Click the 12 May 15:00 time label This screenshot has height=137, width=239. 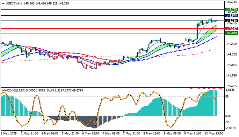(x=214, y=133)
